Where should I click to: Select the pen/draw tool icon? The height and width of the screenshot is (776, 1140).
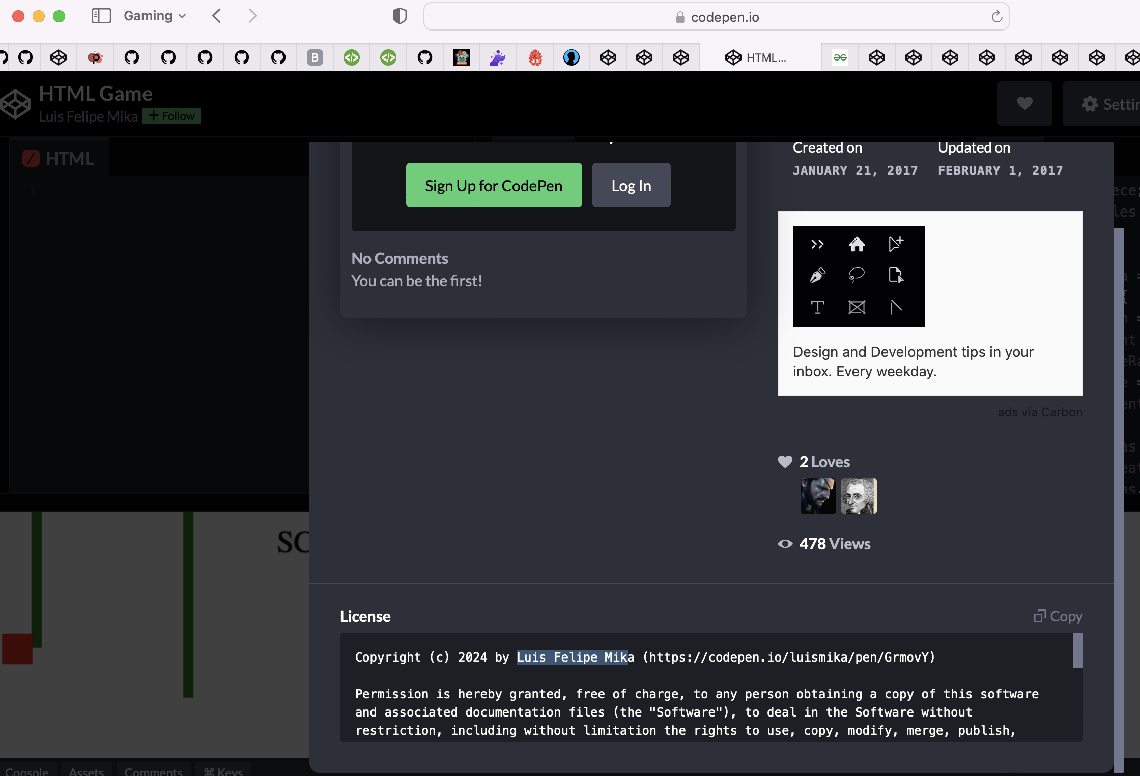[817, 275]
